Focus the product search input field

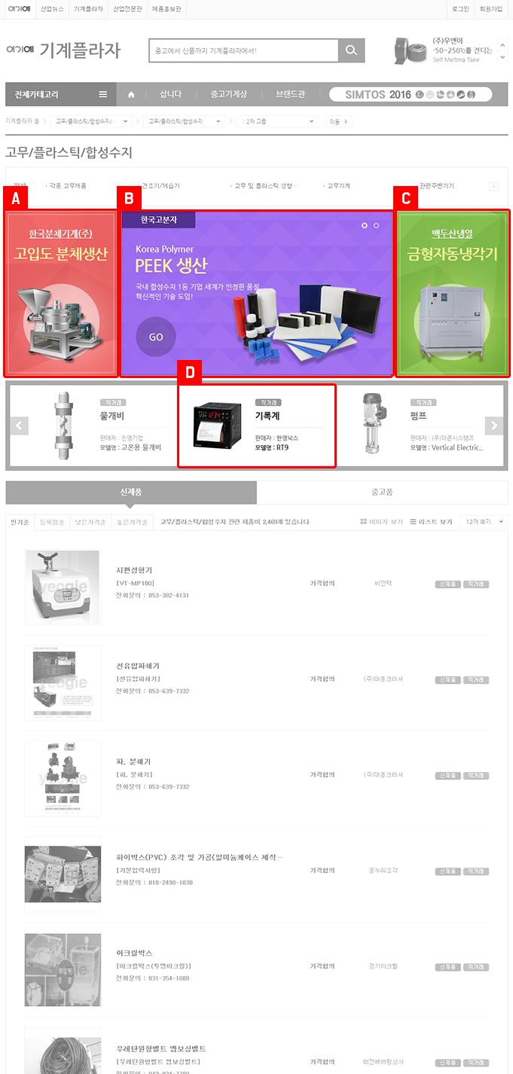point(243,50)
